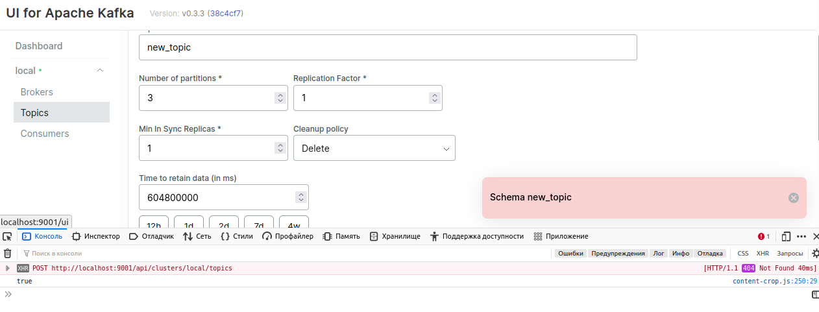Open the Поддержка доступности tab
Screen dimensions: 819x312
(476, 236)
